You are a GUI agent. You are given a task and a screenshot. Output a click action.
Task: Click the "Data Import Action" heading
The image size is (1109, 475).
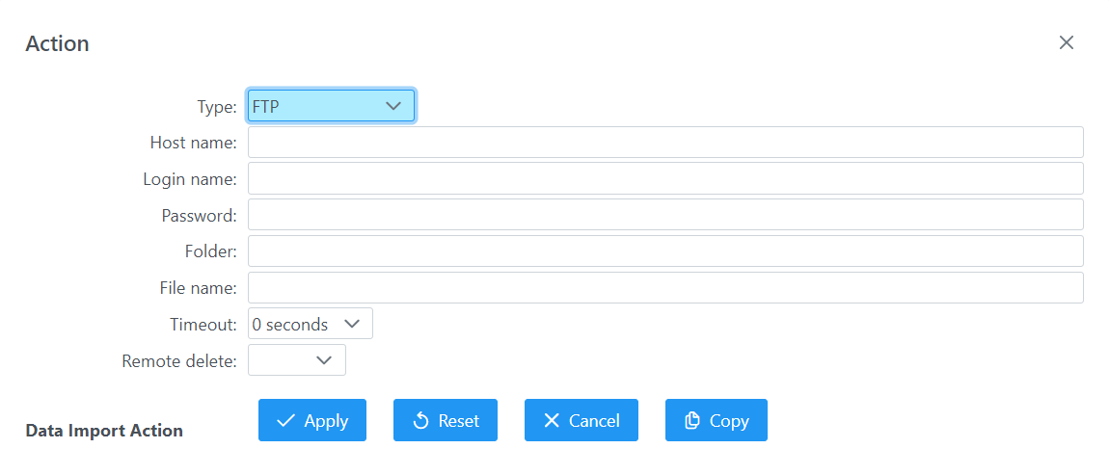pos(104,431)
